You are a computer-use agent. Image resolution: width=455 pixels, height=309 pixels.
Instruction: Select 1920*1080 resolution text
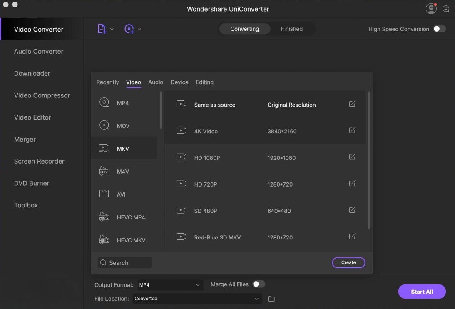point(281,158)
